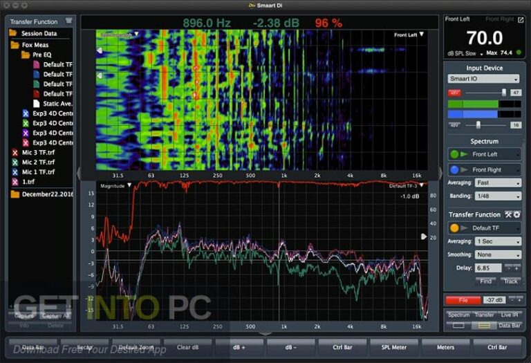Image resolution: width=531 pixels, height=363 pixels.
Task: Click the Delay value field 6.85
Action: point(488,268)
